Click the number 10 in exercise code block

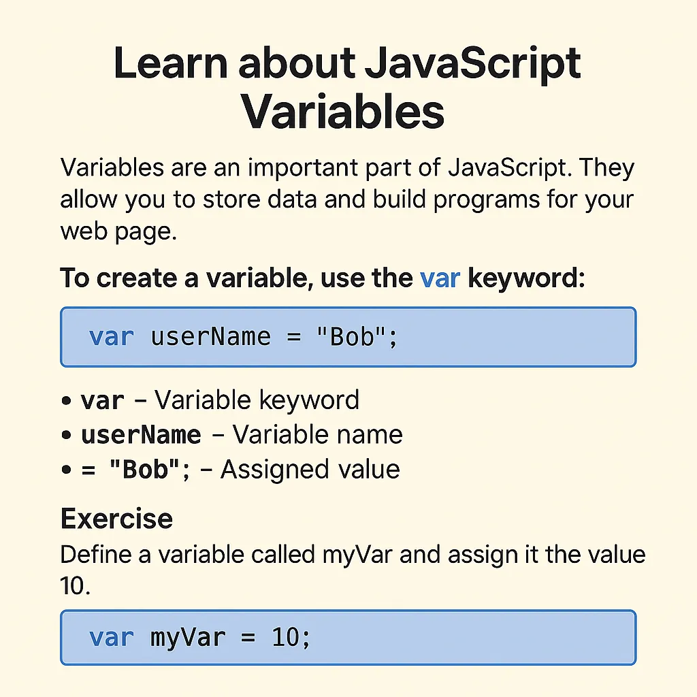285,637
